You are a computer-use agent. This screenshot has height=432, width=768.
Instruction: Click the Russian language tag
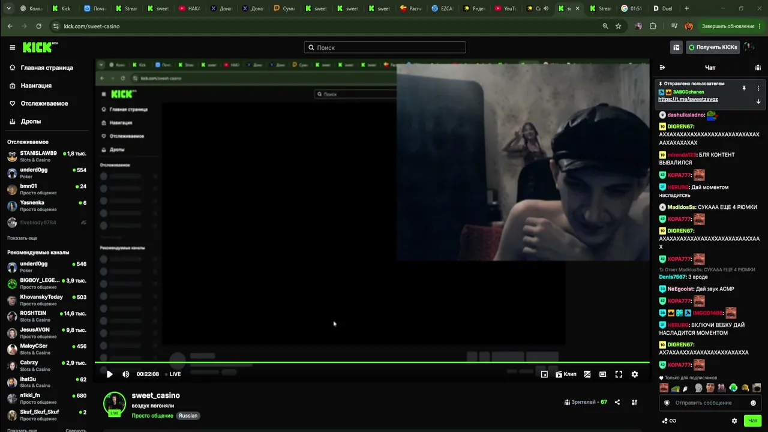click(x=188, y=416)
